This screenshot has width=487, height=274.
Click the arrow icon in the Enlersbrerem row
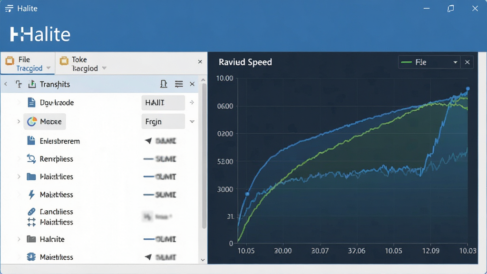coord(148,141)
